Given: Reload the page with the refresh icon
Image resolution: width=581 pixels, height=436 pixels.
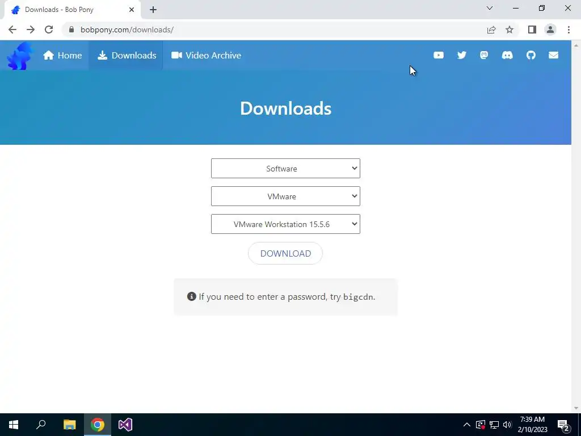Looking at the screenshot, I should 49,30.
